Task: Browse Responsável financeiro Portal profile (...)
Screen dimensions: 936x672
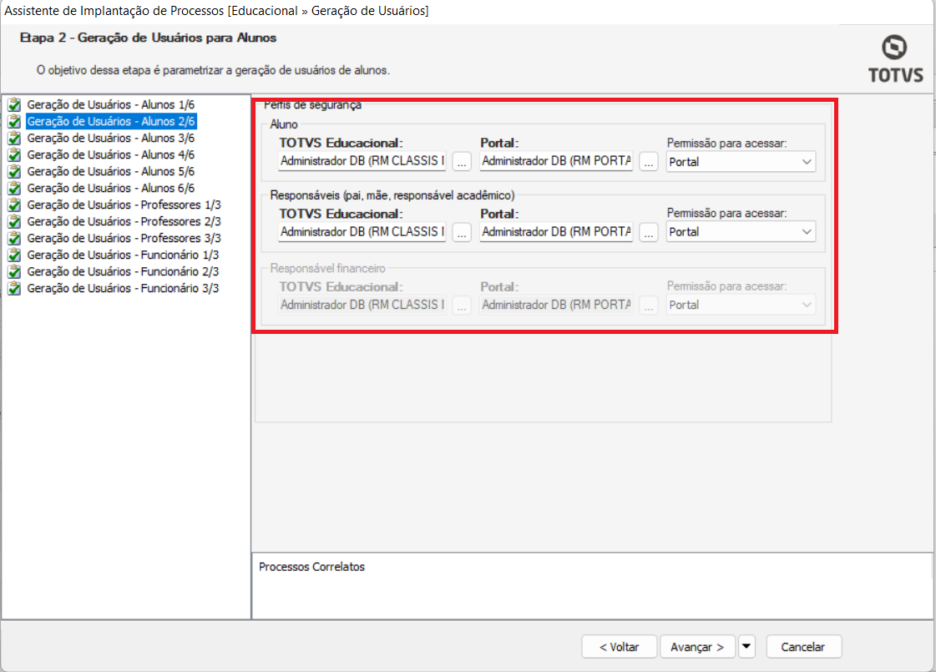Action: [648, 305]
